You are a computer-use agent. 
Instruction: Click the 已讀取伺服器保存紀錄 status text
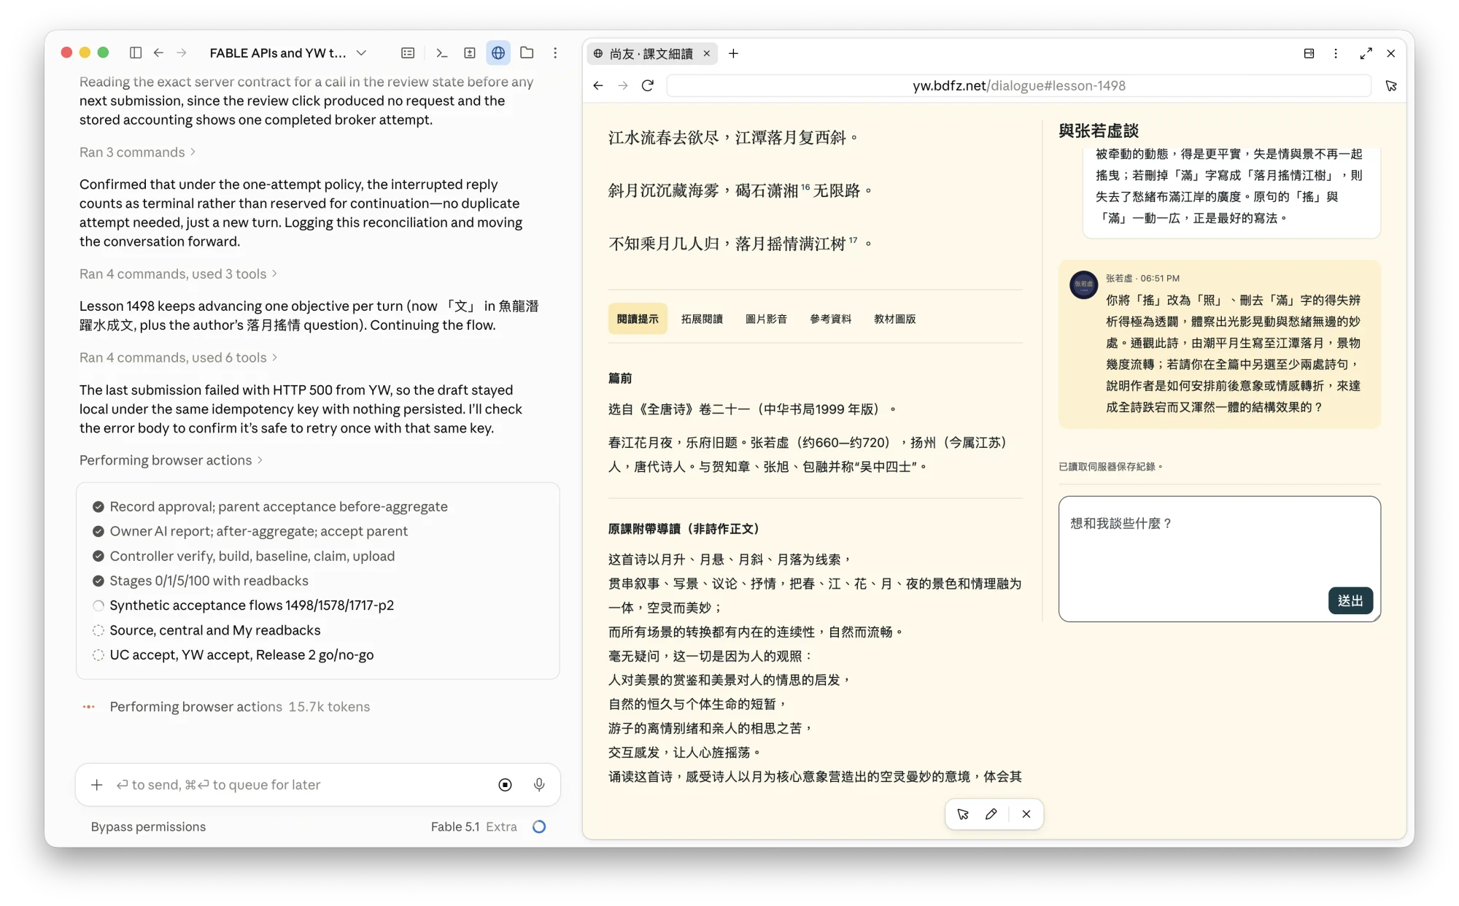point(1110,467)
